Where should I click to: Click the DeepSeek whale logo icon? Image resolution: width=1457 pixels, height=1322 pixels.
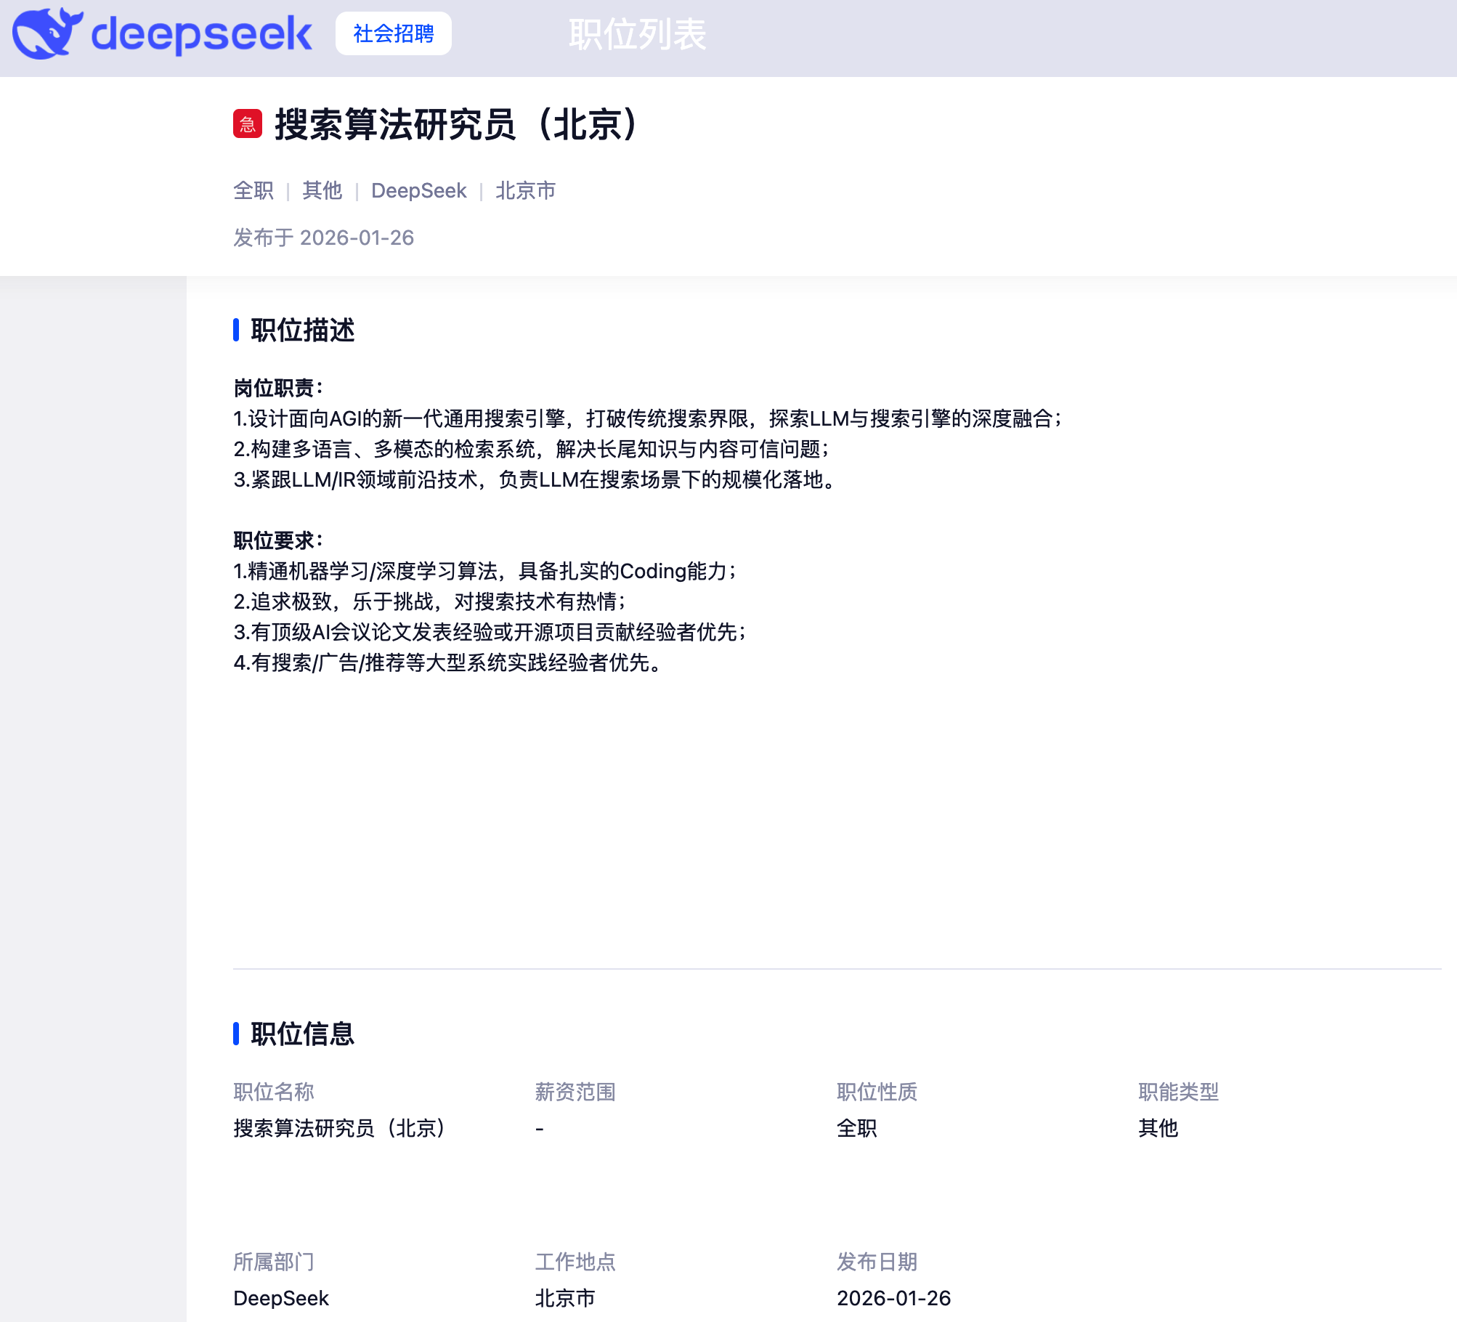(45, 33)
